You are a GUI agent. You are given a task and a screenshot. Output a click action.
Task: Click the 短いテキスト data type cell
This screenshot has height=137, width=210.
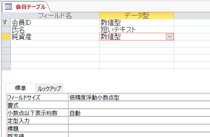click(137, 30)
